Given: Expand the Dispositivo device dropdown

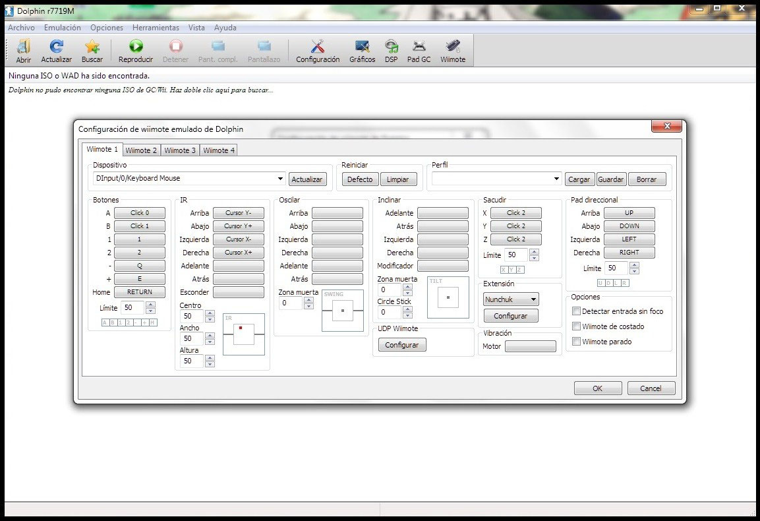Looking at the screenshot, I should click(x=280, y=179).
